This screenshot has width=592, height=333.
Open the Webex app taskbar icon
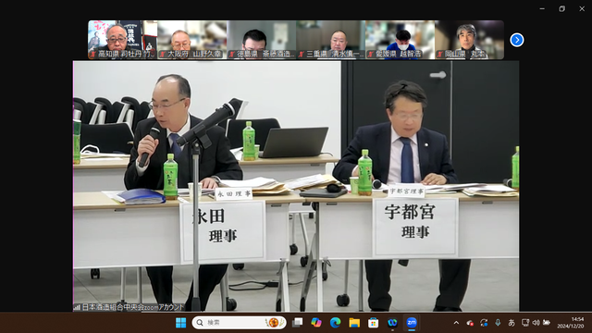click(392, 323)
